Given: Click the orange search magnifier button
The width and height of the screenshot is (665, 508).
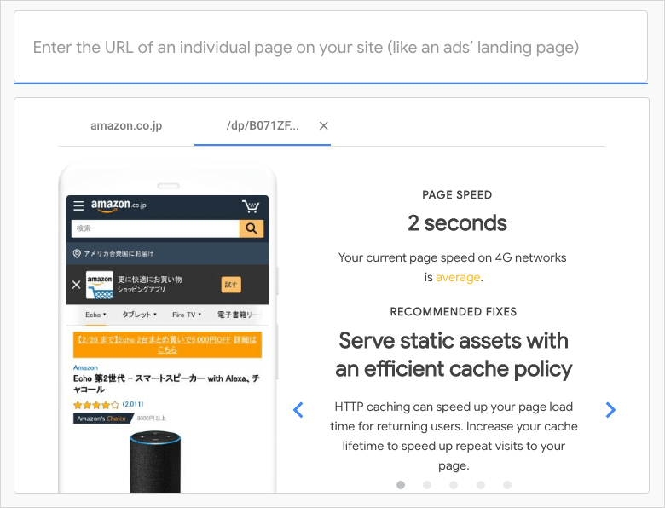Looking at the screenshot, I should tap(252, 228).
